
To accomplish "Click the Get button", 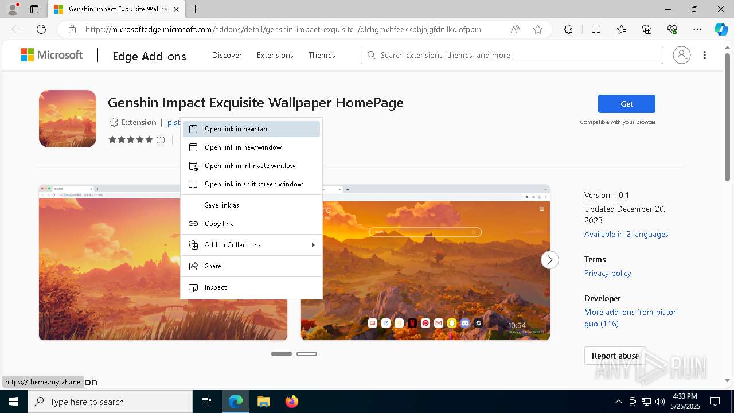I will point(627,104).
